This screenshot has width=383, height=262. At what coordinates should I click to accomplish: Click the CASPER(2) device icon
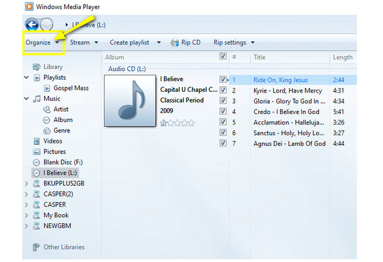36,194
